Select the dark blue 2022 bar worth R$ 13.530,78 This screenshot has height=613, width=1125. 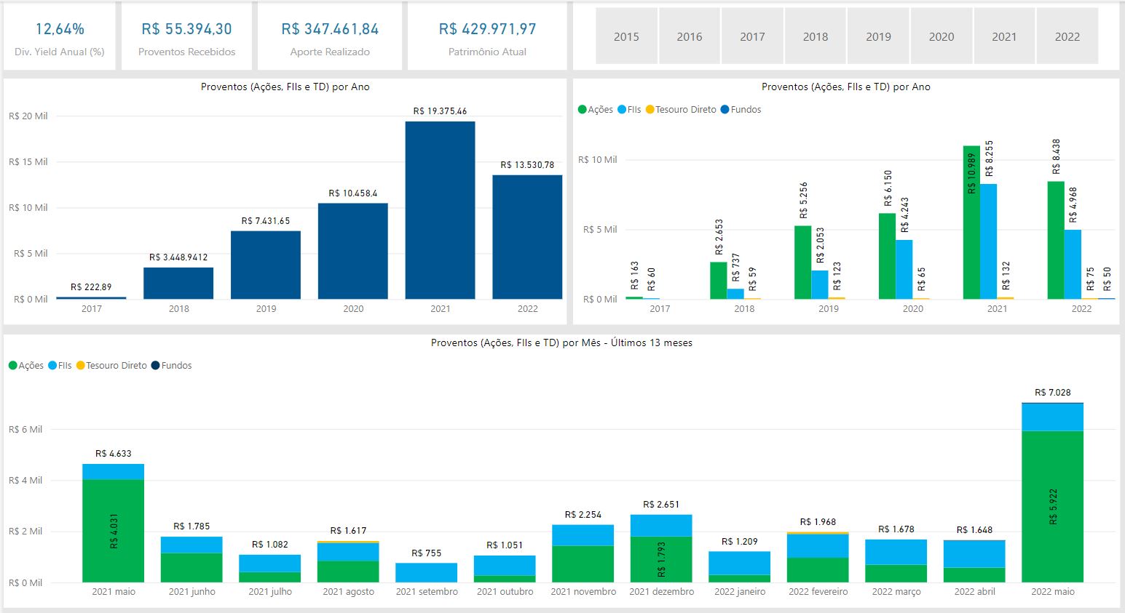click(x=528, y=237)
